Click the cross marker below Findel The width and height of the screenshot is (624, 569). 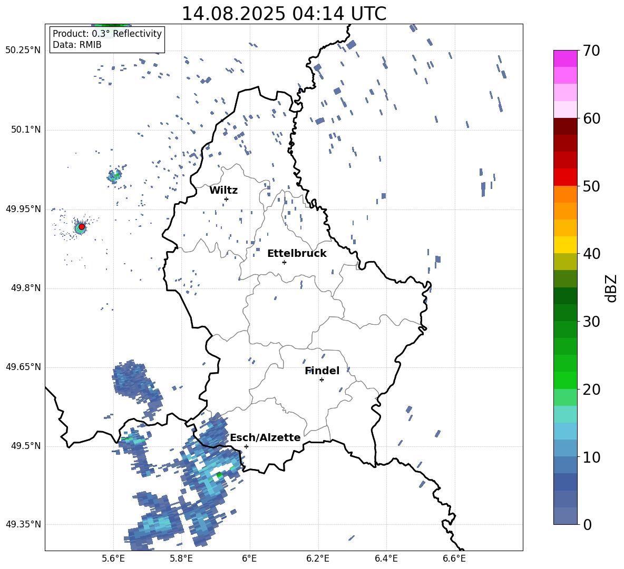pos(321,380)
